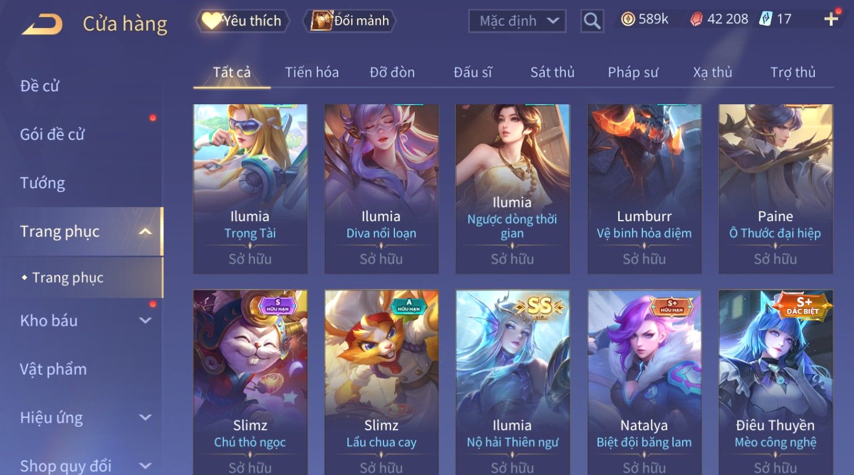Click the chest icon in Đổi mảnh

point(322,21)
